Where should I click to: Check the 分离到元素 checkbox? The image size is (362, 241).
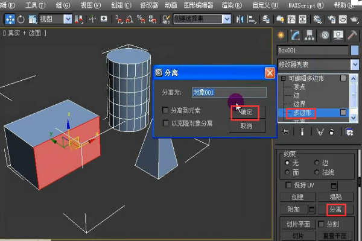pyautogui.click(x=165, y=110)
